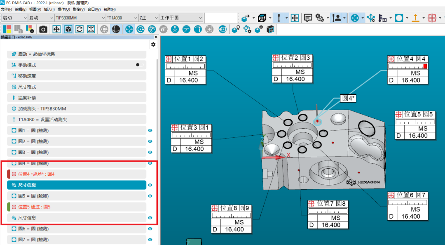Toggle eye on 尺寸信息 row below 位置5
Image resolution: width=445 pixels, height=245 pixels.
[x=150, y=218]
